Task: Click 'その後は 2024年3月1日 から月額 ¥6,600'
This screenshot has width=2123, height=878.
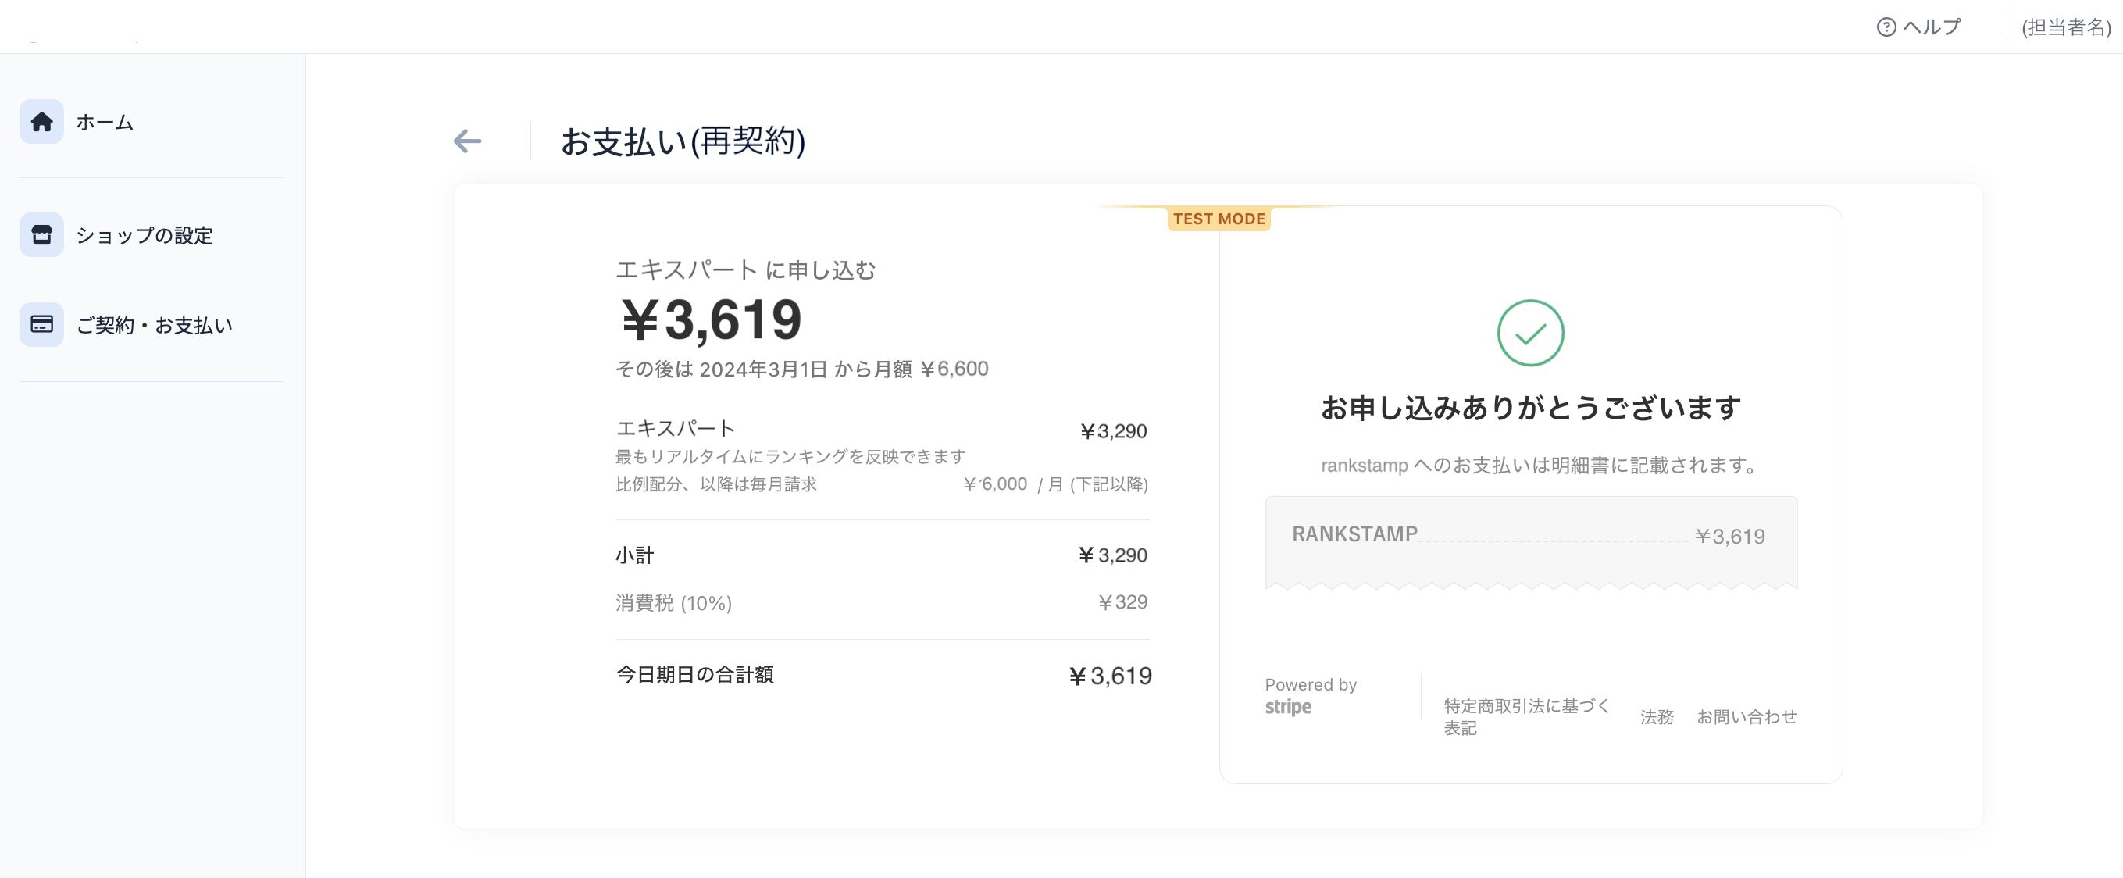Action: [x=802, y=369]
